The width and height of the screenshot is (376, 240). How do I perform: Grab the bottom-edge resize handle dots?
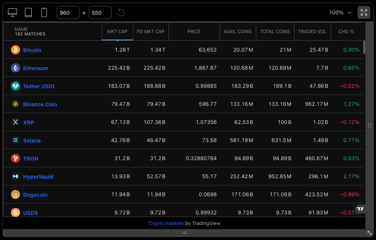click(184, 233)
